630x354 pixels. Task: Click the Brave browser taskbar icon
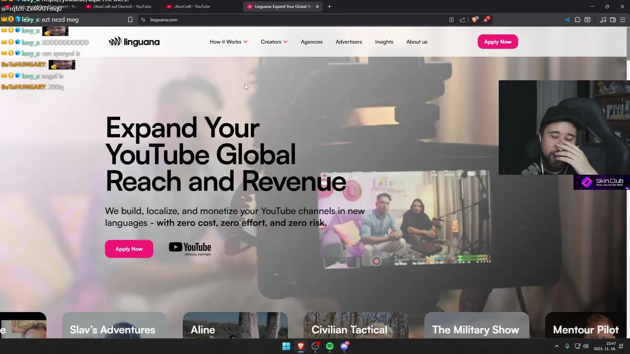pyautogui.click(x=301, y=346)
